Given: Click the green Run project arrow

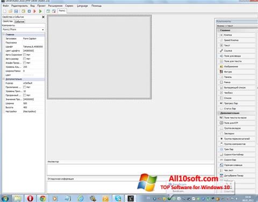Looking at the screenshot, I should [x=40, y=11].
